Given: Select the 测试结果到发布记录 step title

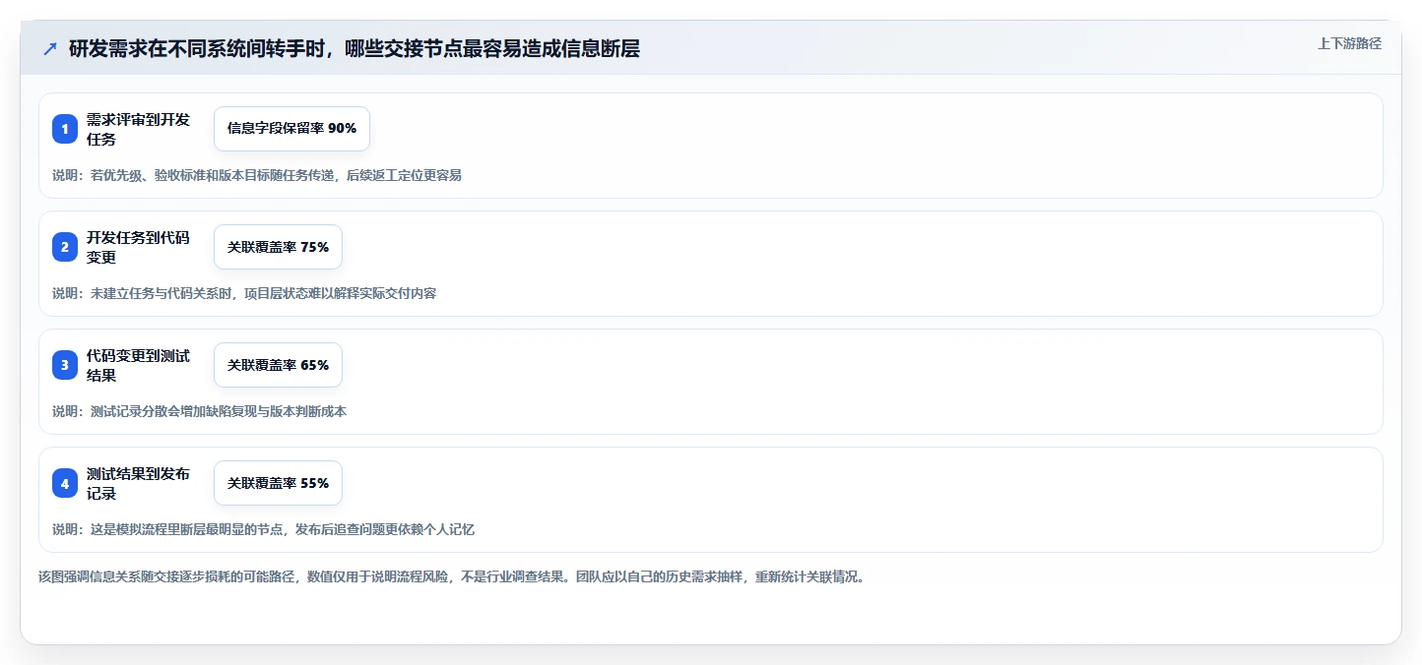Looking at the screenshot, I should 138,483.
